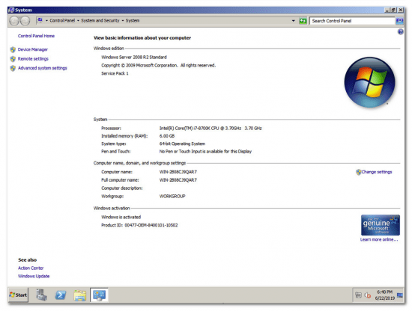Open the address bar history dropdown
The image size is (412, 311).
tap(293, 21)
